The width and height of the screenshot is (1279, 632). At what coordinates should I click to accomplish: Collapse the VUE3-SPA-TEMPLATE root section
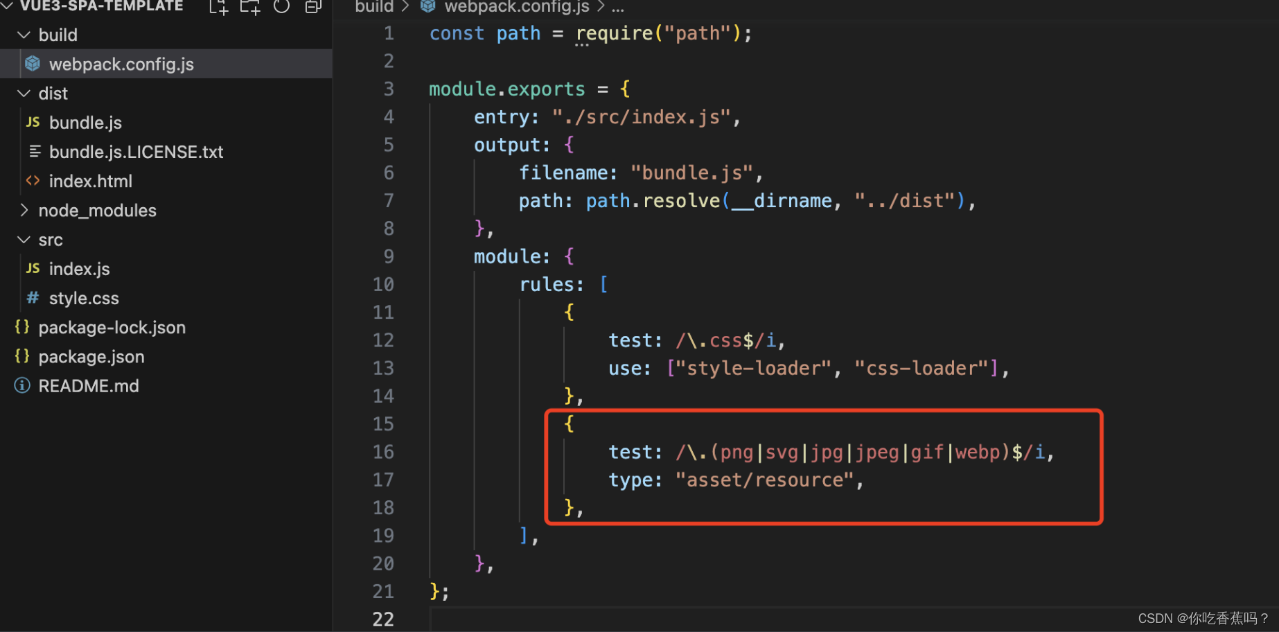tap(7, 6)
